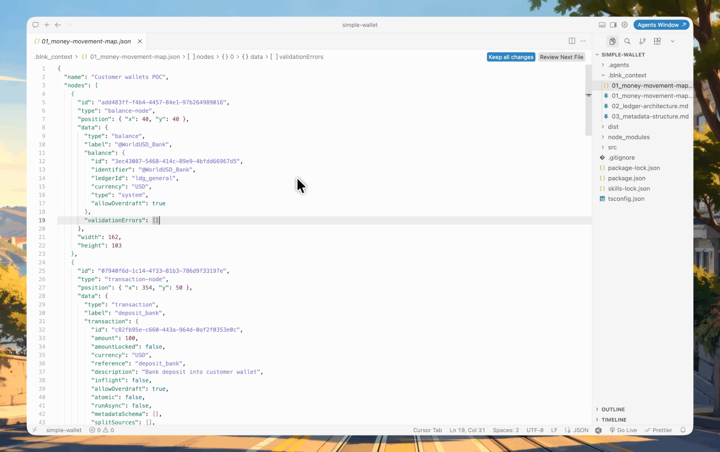The image size is (720, 452).
Task: Click Keep all changes button
Action: pos(511,57)
